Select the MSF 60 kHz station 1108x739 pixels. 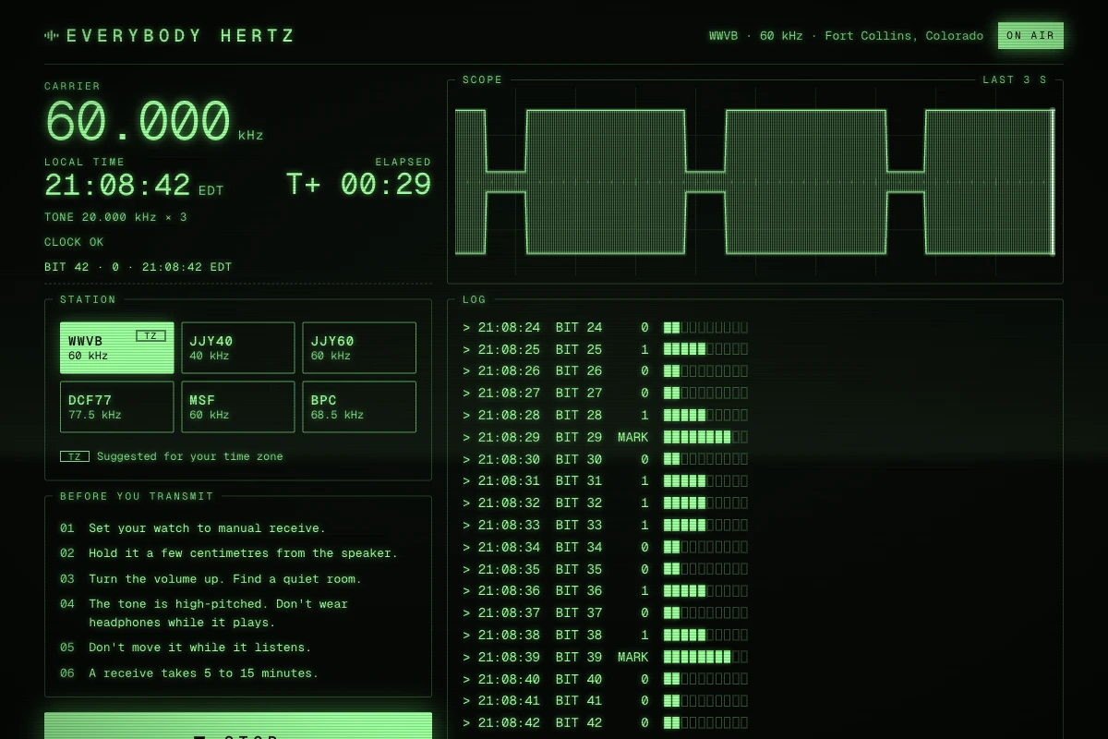238,407
